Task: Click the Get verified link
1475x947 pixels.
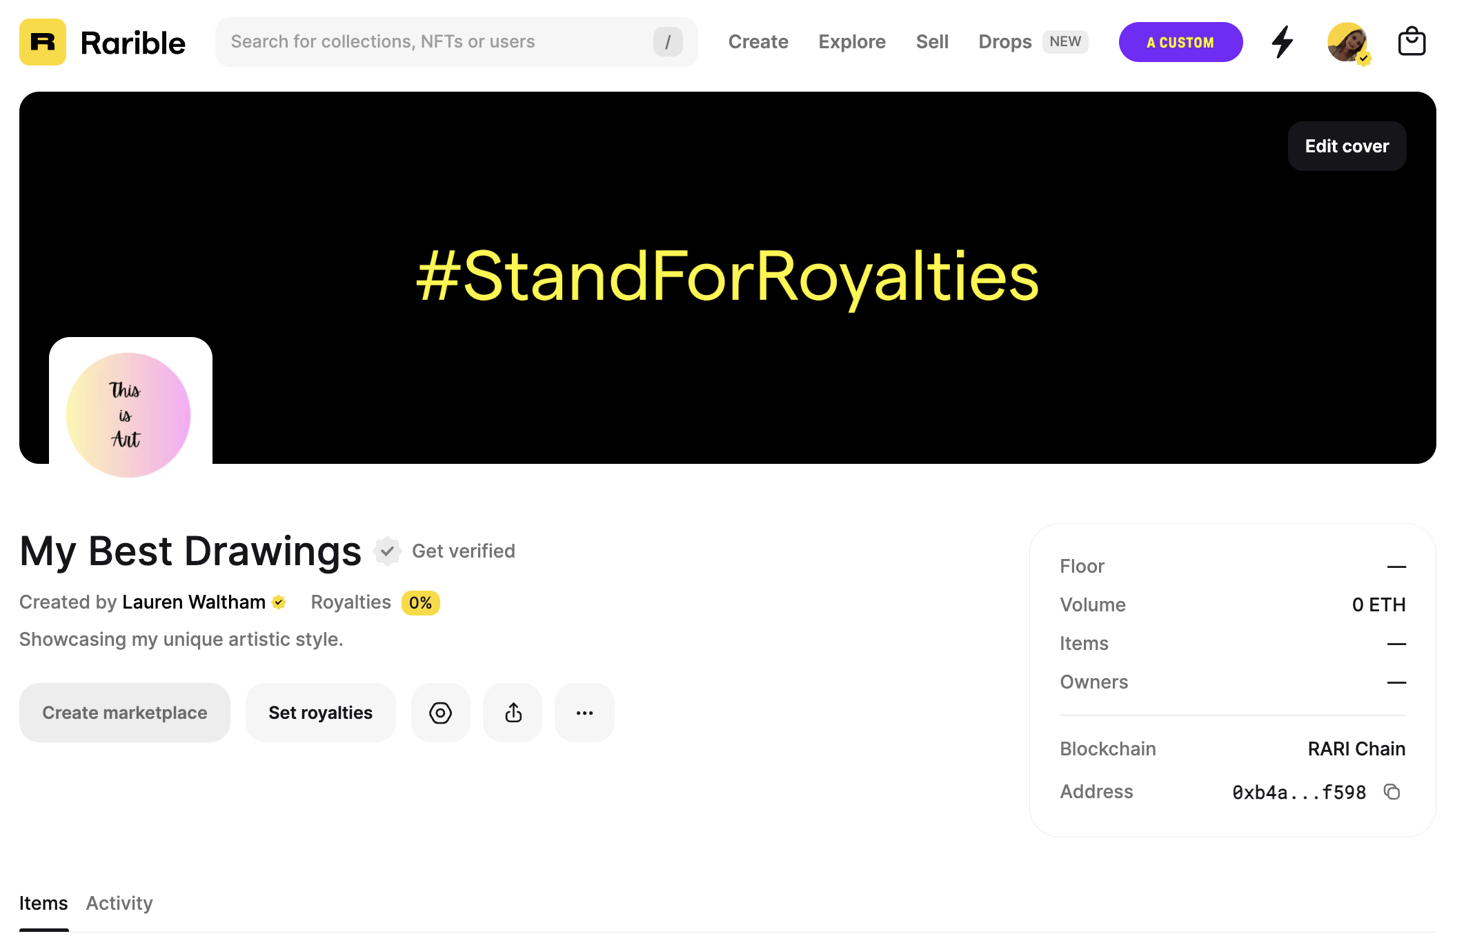Action: (464, 551)
